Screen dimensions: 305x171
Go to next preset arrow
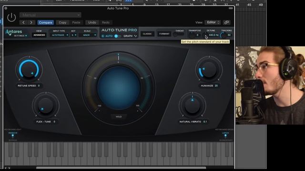(31, 22)
